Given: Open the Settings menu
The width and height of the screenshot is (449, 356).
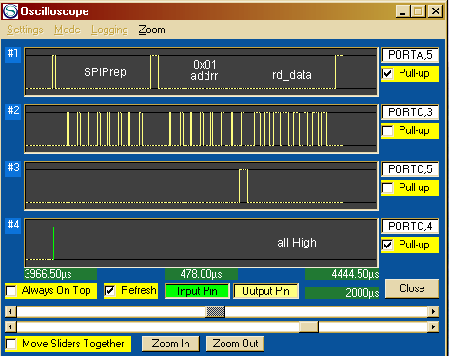Looking at the screenshot, I should click(25, 30).
